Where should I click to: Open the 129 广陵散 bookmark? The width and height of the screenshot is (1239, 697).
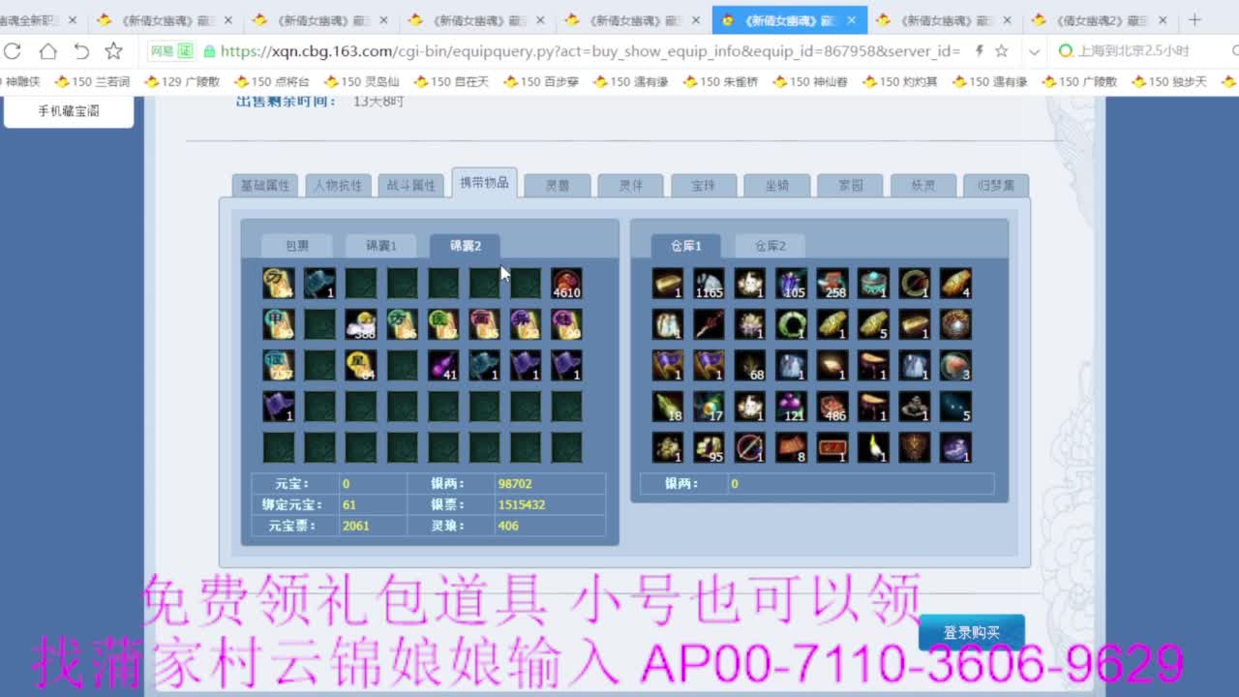pos(182,82)
